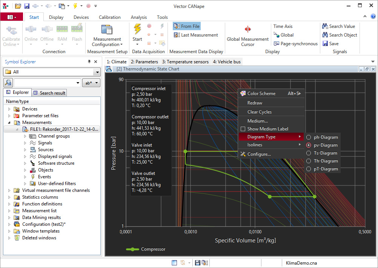
Task: Select the Ts-Diagram radio button
Action: coord(309,153)
